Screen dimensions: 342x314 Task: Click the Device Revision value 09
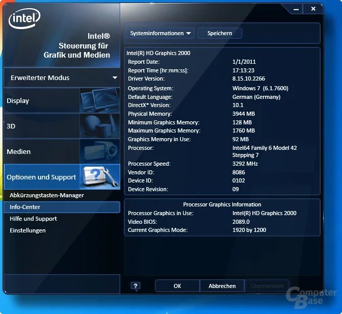[235, 189]
